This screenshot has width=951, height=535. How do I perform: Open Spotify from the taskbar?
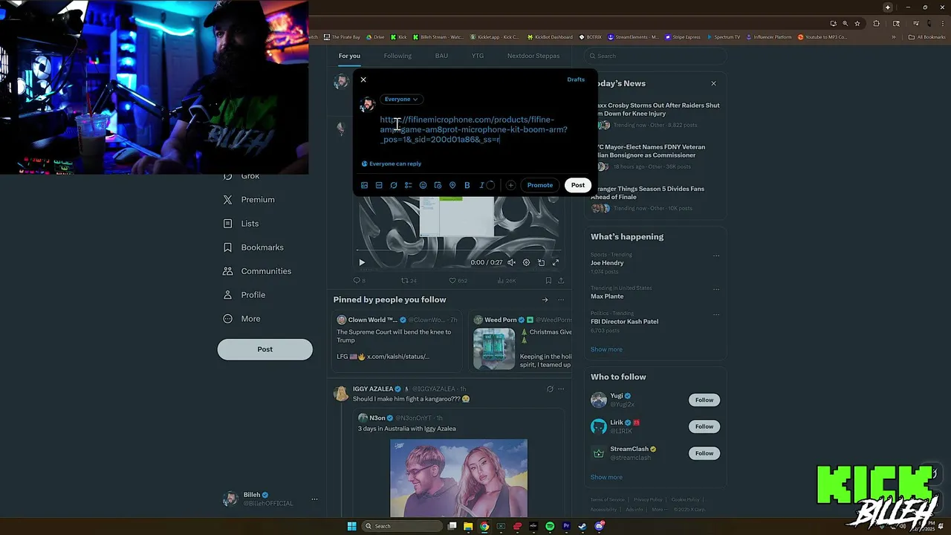click(x=550, y=526)
